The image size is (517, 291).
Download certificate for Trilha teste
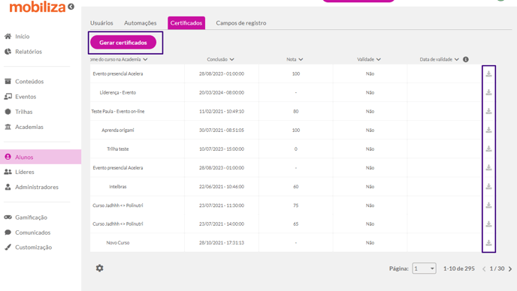click(x=488, y=148)
